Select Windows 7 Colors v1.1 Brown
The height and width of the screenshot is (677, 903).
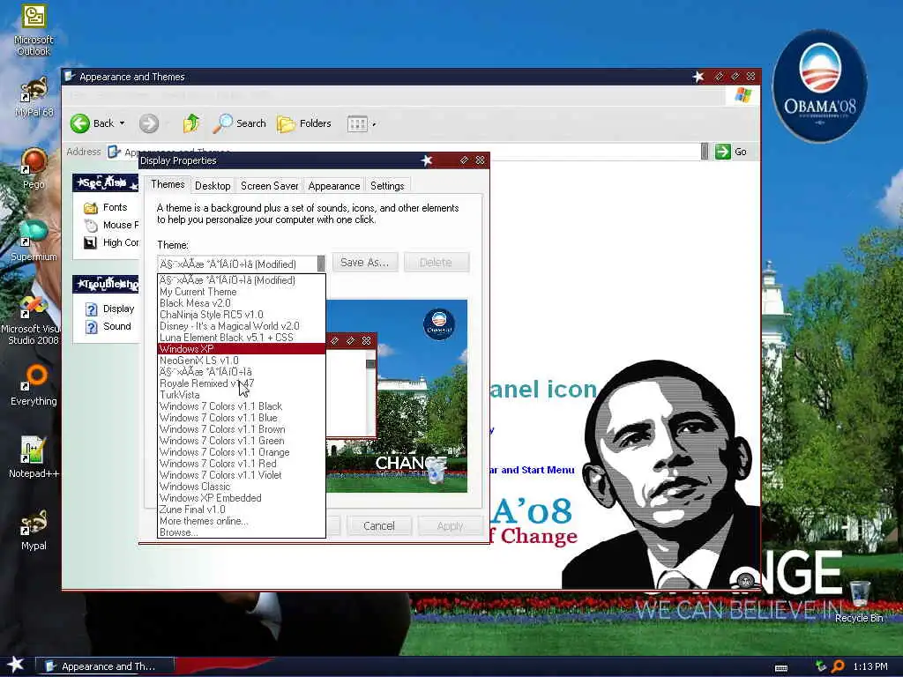pos(242,429)
